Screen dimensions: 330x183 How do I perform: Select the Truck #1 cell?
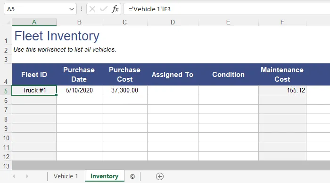point(34,90)
